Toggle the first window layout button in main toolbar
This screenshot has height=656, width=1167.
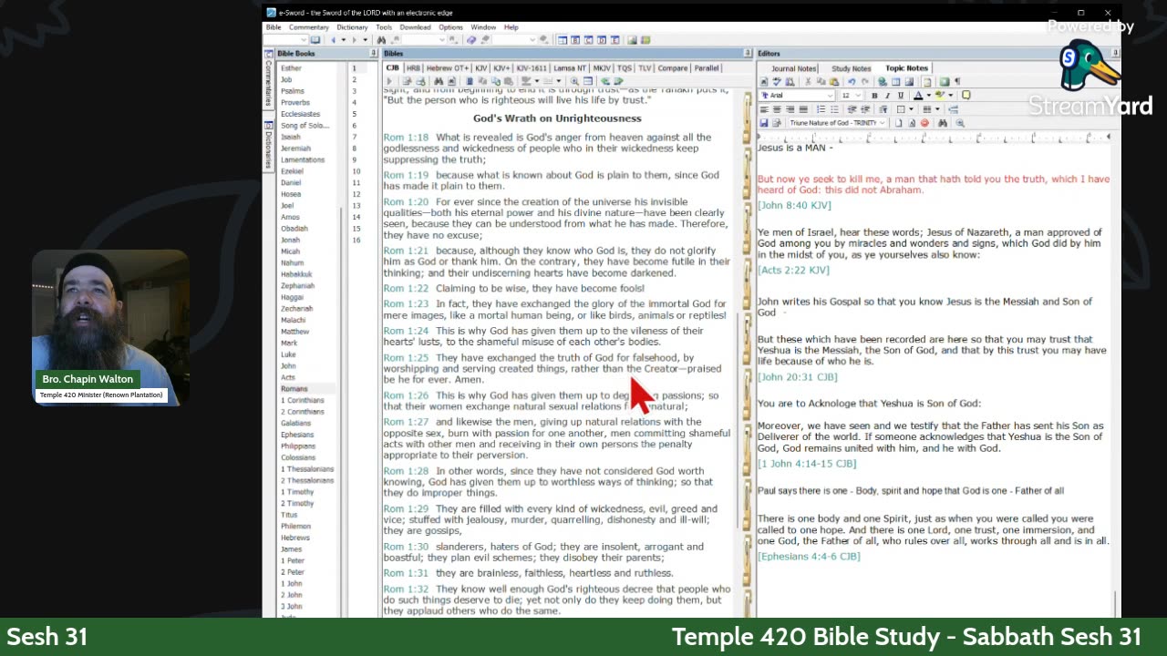(x=563, y=40)
